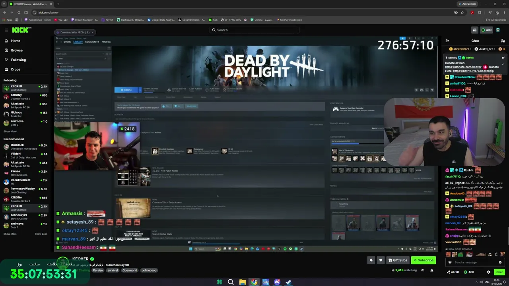
Task: Open the 400 Kicks balance button
Action: [x=487, y=30]
